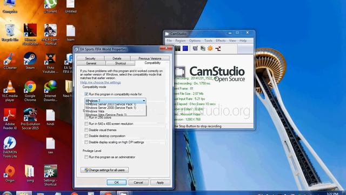Select the Recycle Bin desktop icon
The height and width of the screenshot is (195, 346).
(x=10, y=33)
